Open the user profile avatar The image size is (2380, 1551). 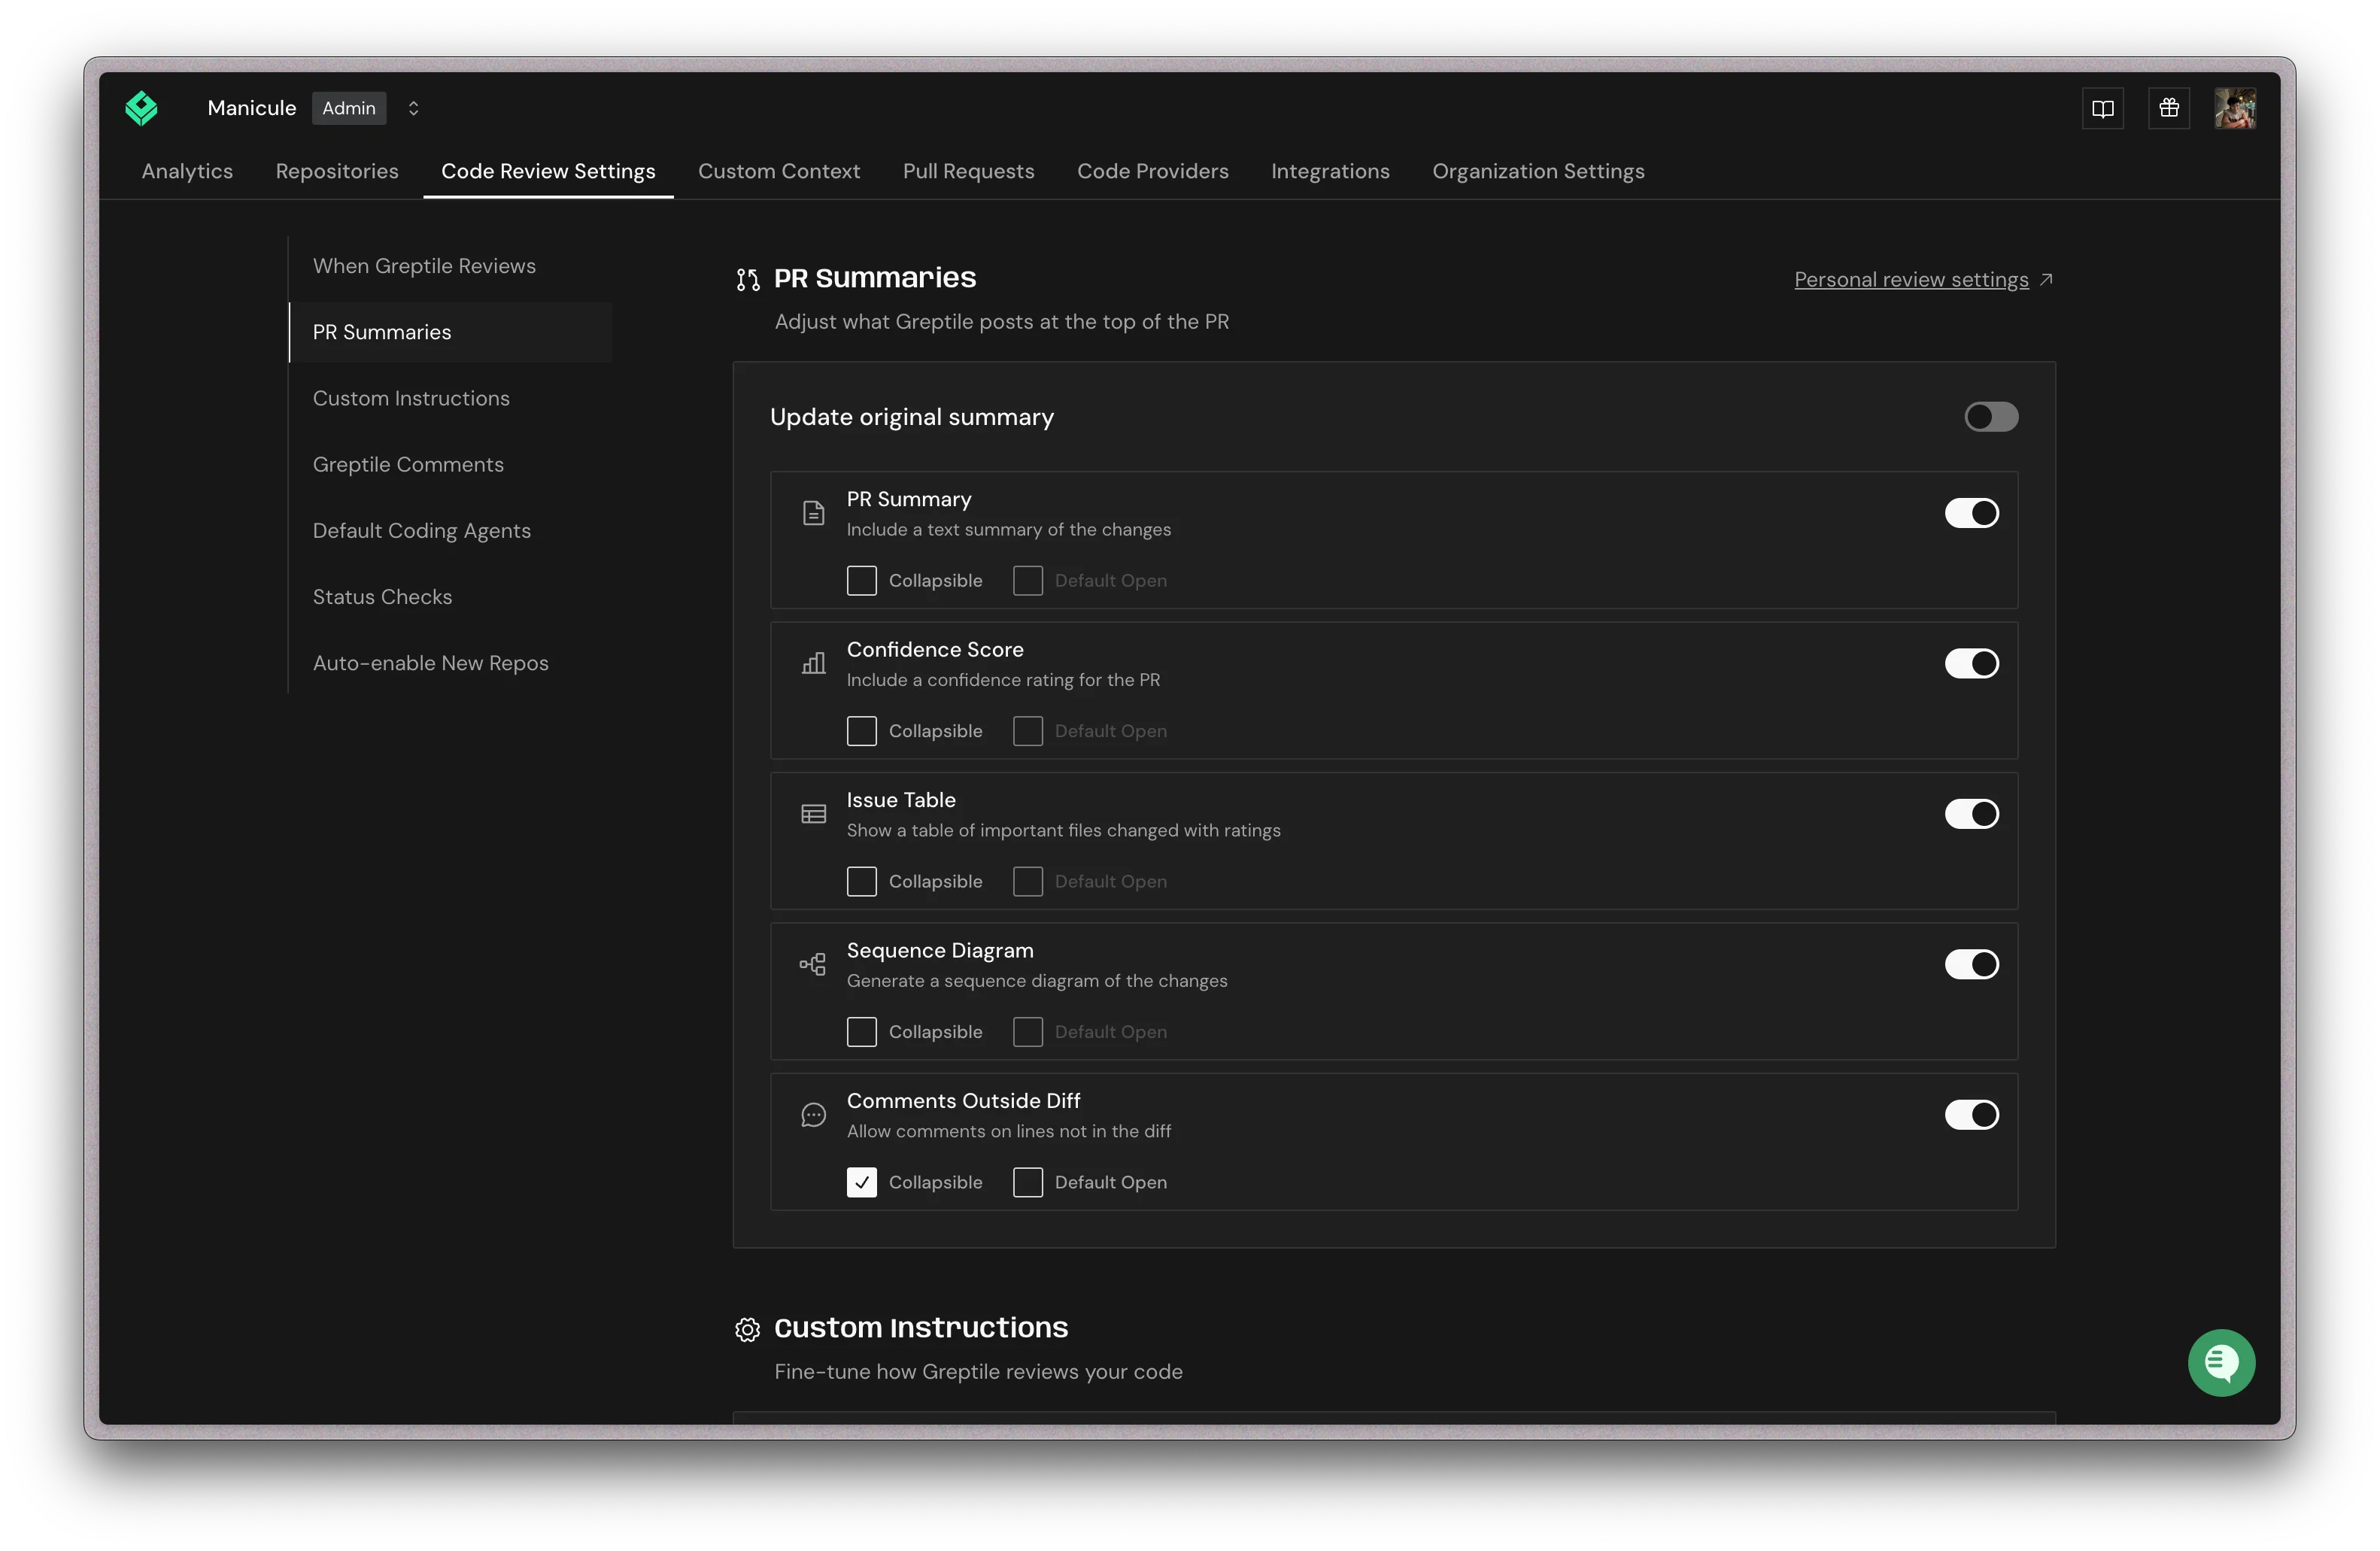tap(2234, 108)
